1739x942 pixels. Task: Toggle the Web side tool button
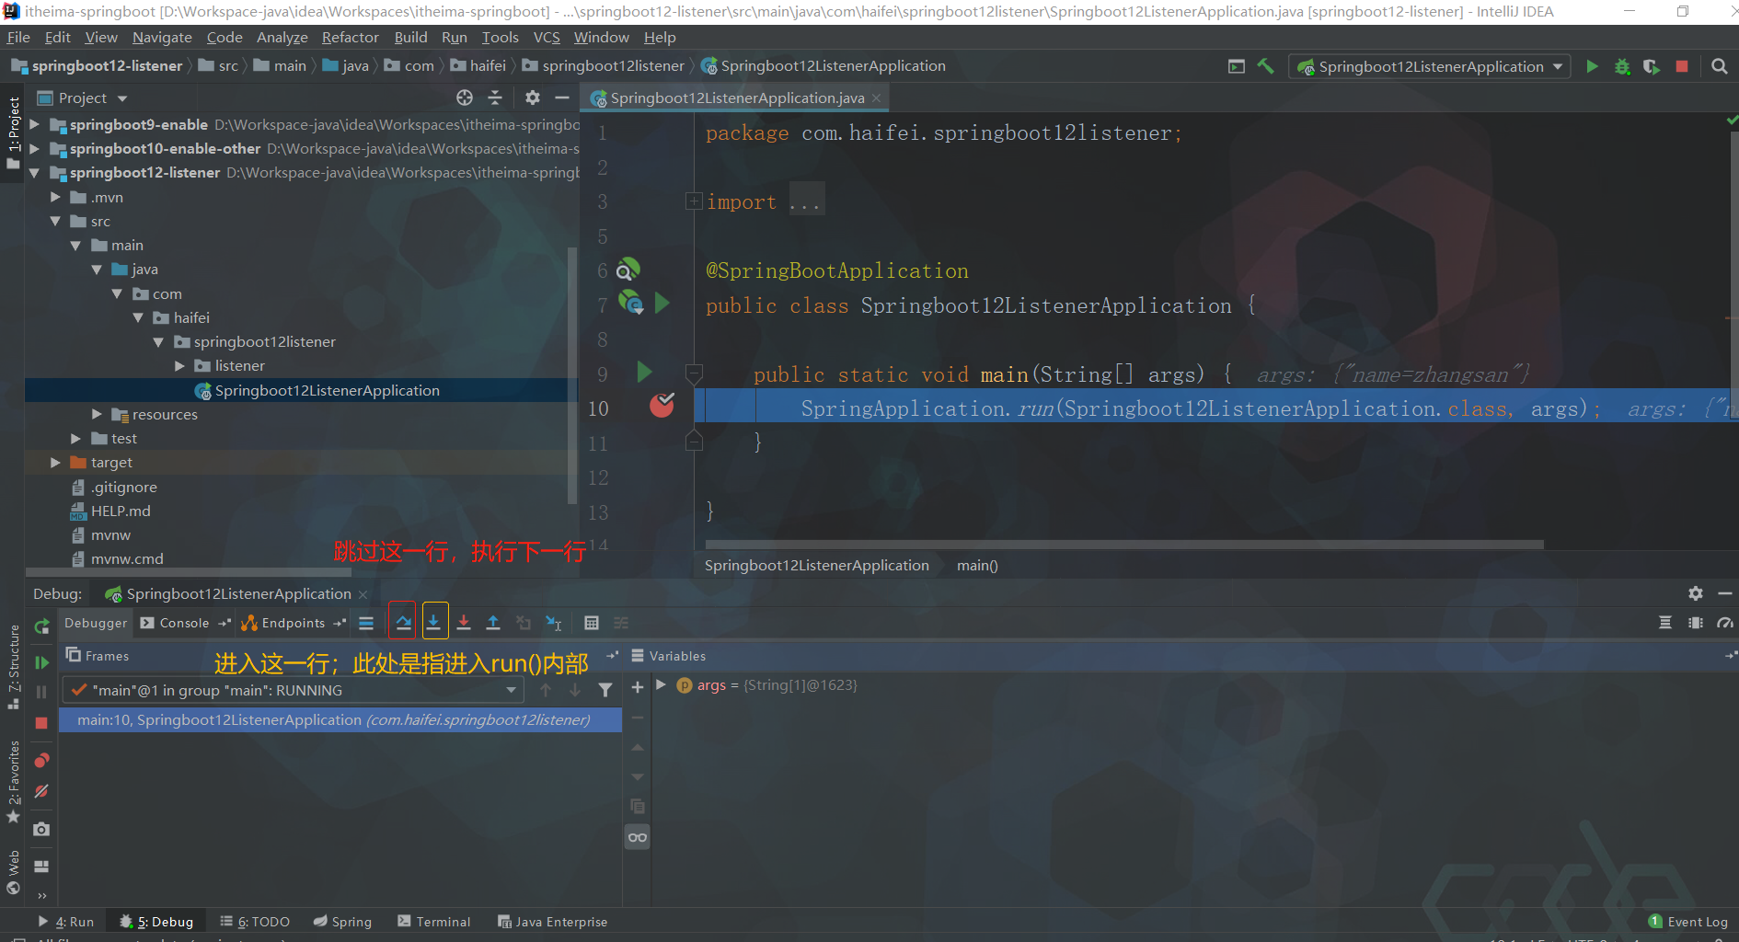click(x=13, y=872)
